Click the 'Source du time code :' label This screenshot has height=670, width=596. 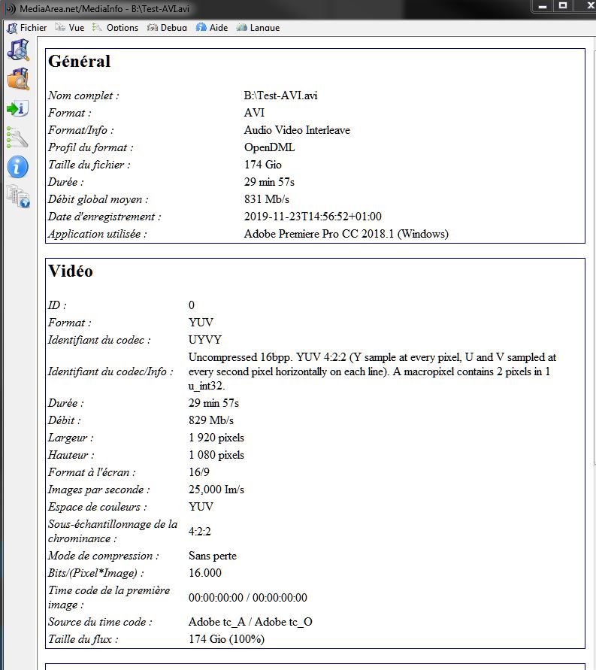(x=100, y=622)
